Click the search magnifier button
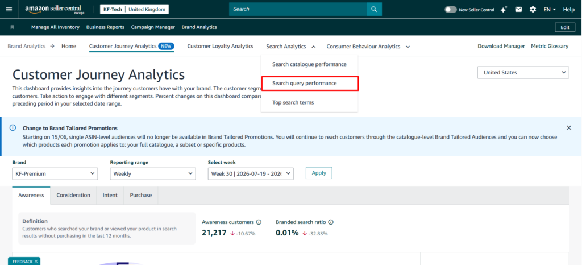The image size is (582, 265). 374,9
